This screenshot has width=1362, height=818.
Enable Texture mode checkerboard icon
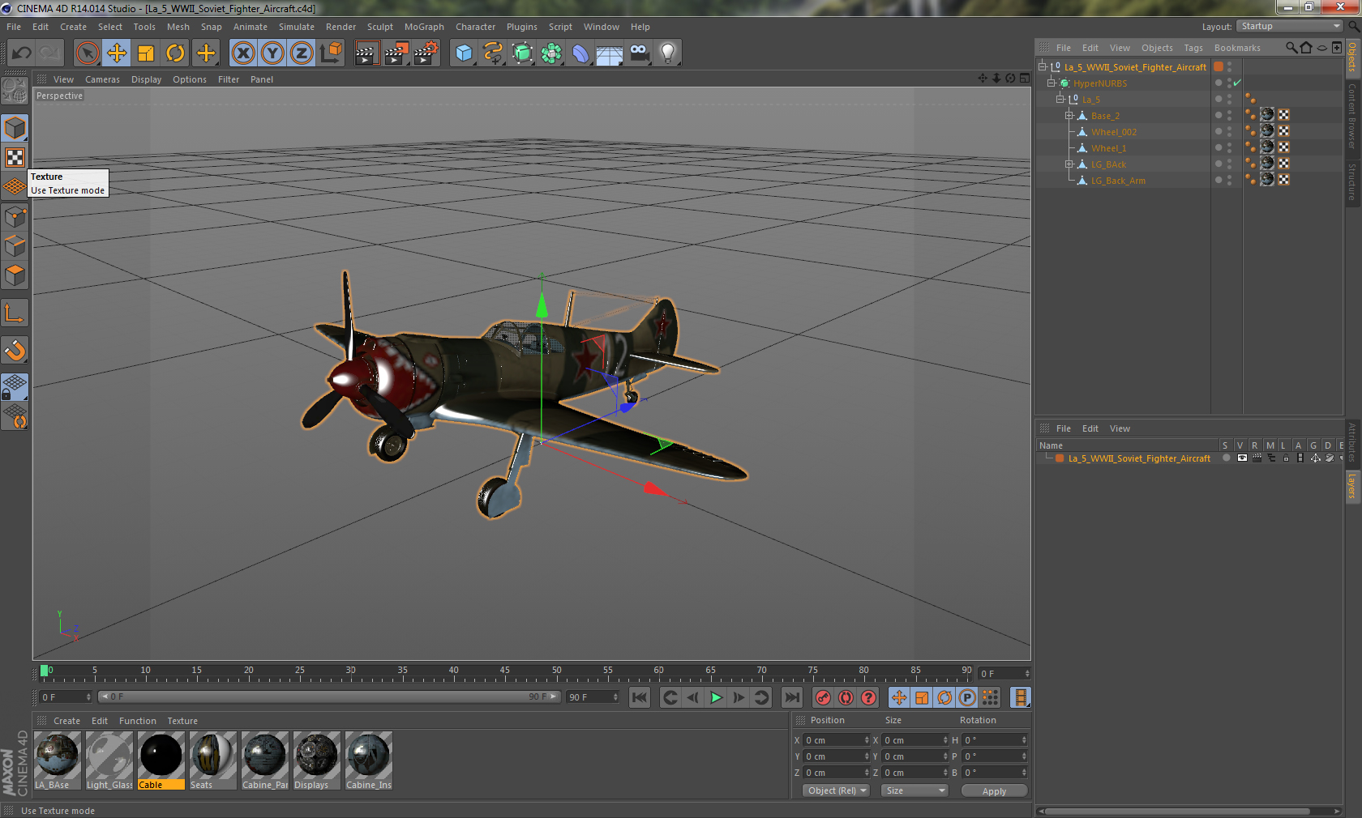[15, 157]
